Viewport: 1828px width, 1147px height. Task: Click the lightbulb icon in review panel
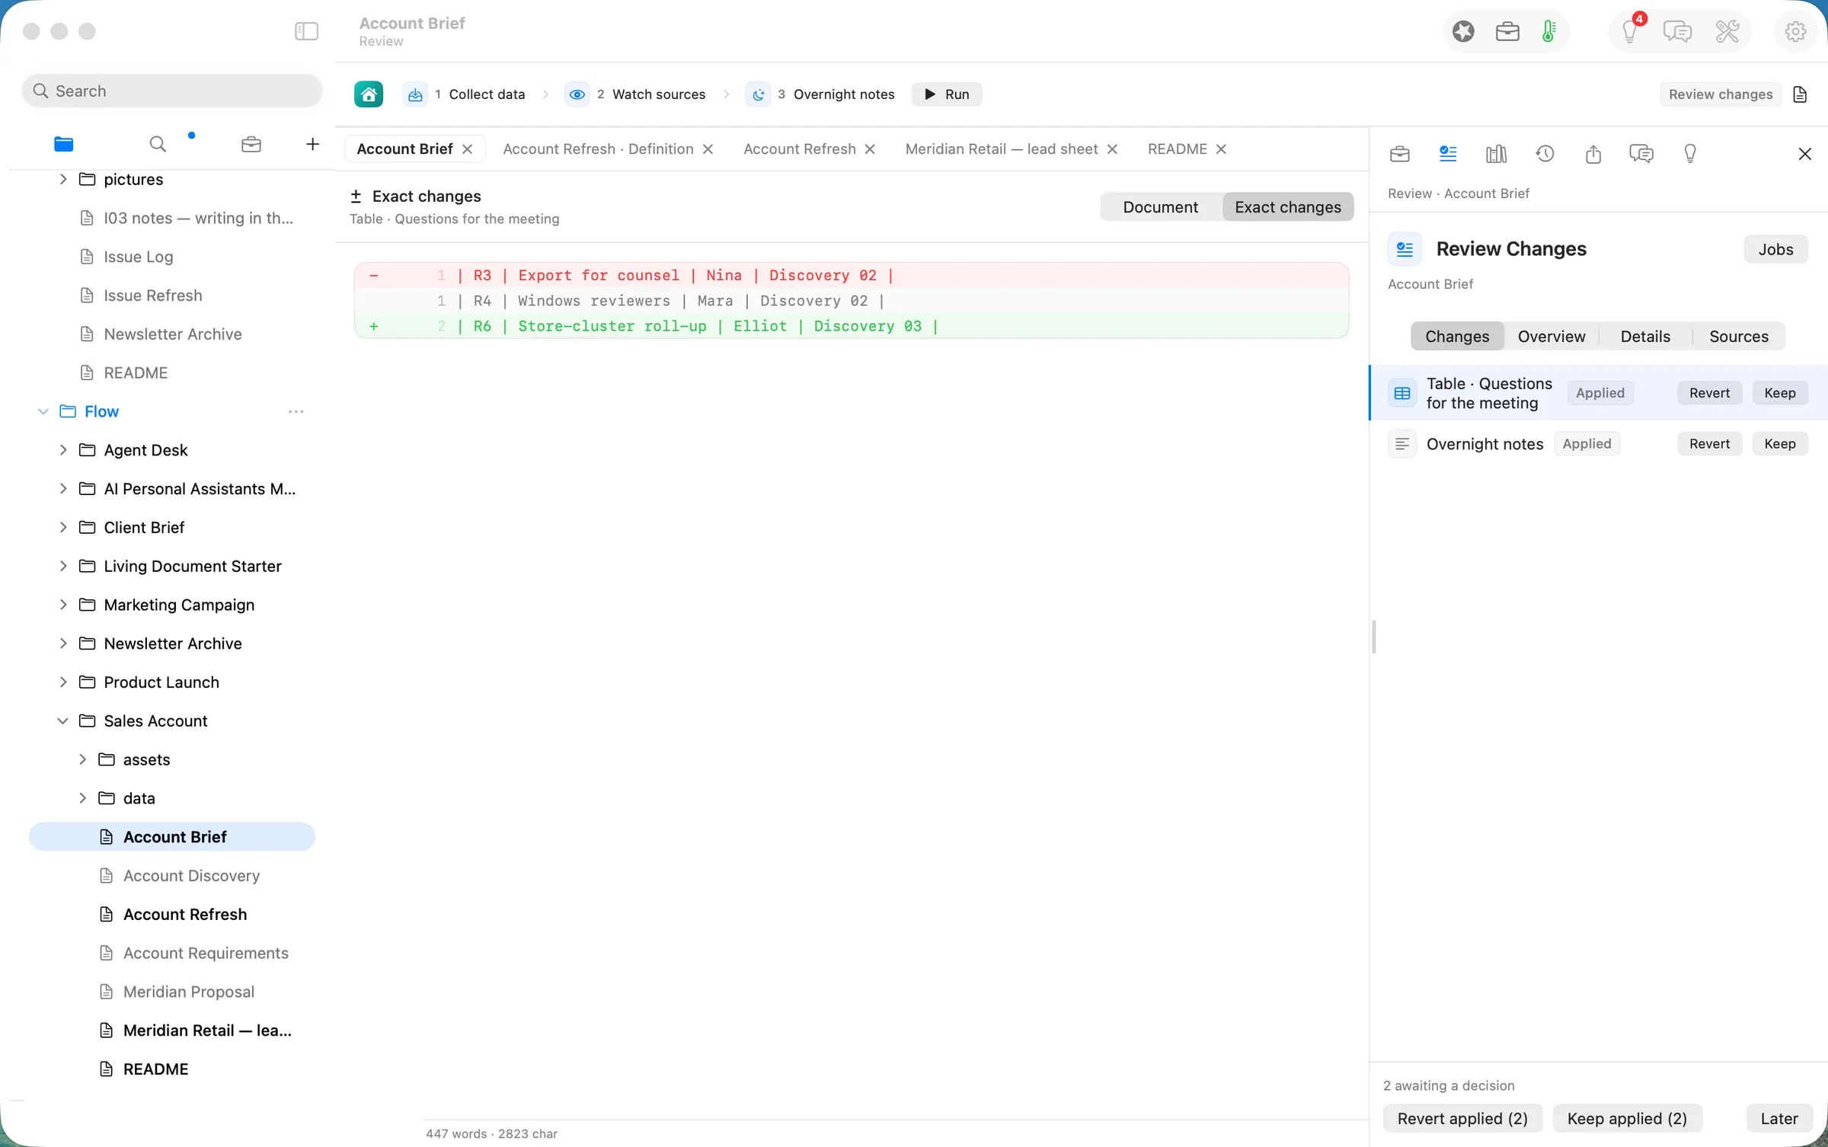pyautogui.click(x=1689, y=154)
